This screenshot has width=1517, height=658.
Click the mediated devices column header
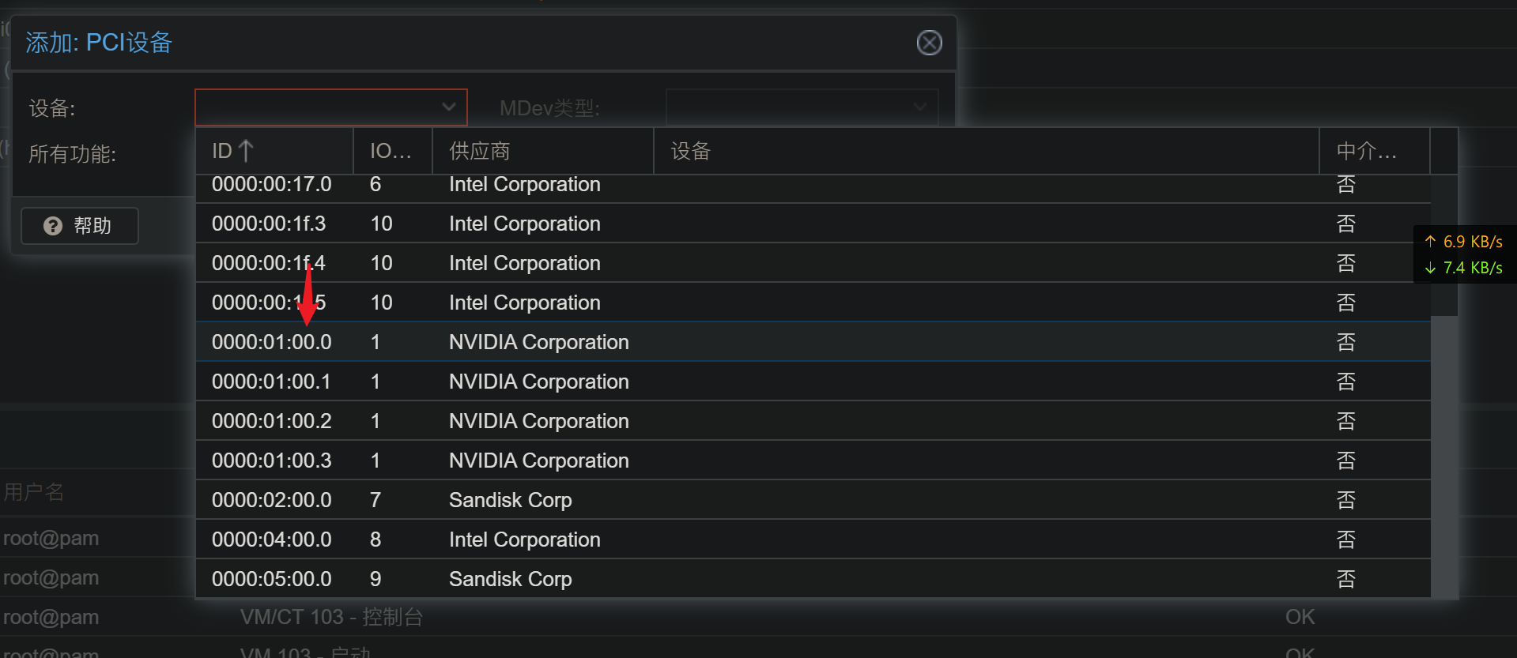click(x=1373, y=151)
